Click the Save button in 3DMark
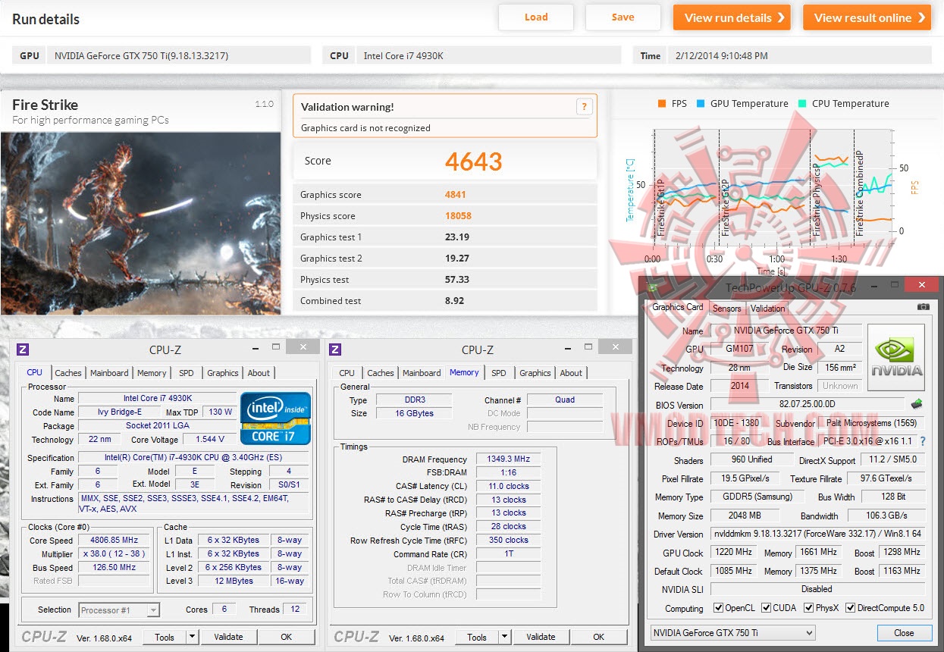The image size is (944, 652). pos(623,17)
